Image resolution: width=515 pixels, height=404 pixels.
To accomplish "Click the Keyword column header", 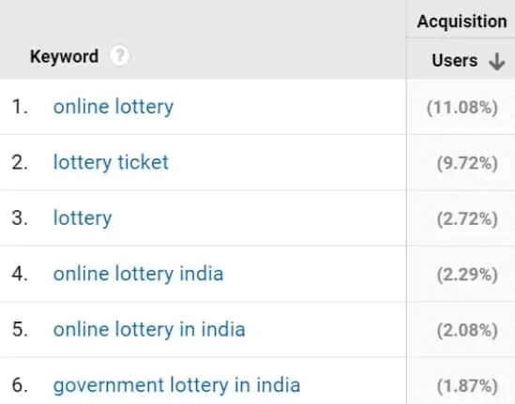I will click(65, 56).
